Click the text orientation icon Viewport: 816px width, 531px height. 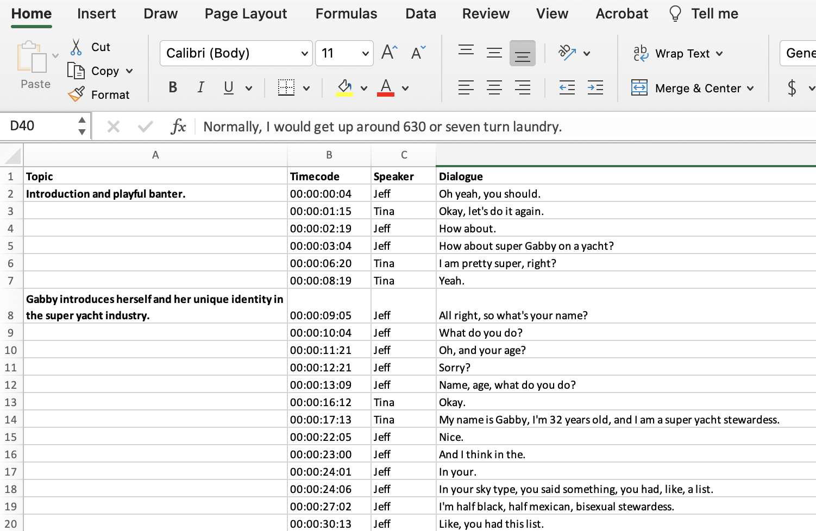pos(567,53)
